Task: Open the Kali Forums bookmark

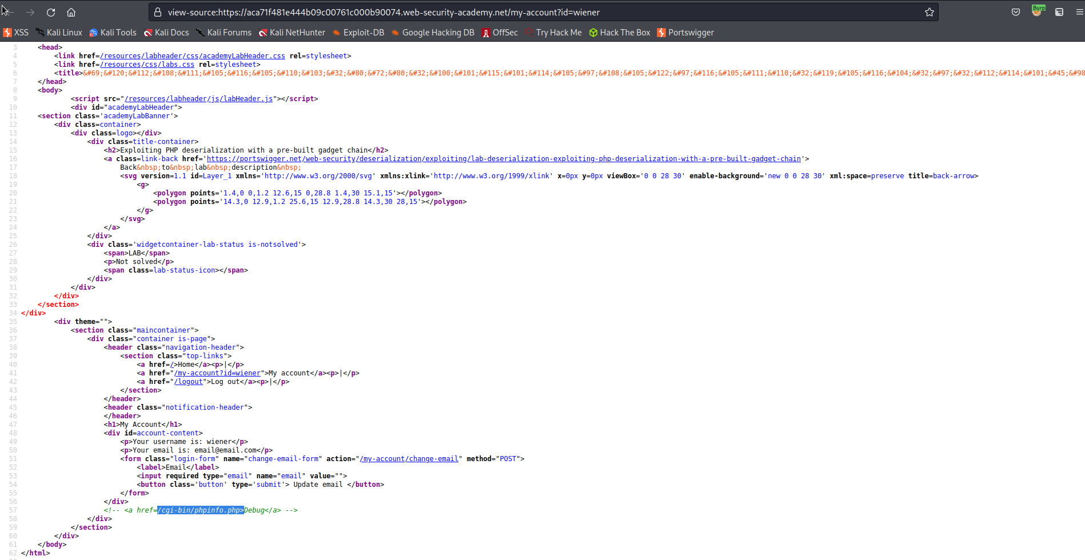Action: click(x=224, y=33)
